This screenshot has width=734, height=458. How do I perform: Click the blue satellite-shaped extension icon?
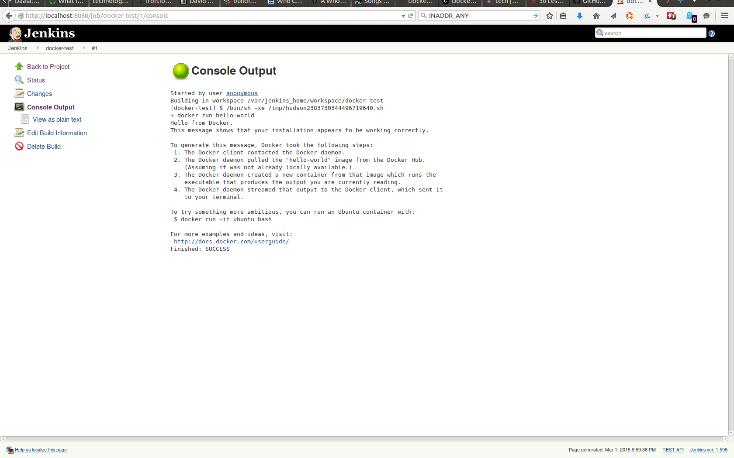[647, 16]
